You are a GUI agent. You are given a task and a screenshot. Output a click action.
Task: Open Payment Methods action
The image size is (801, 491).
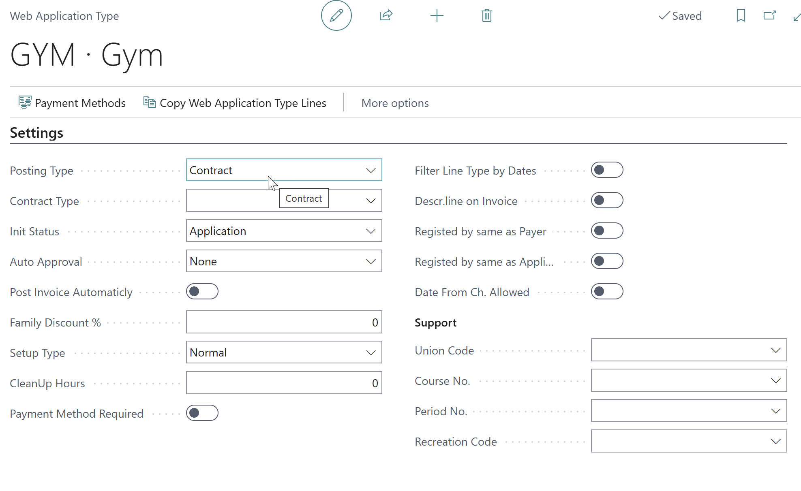tap(72, 103)
